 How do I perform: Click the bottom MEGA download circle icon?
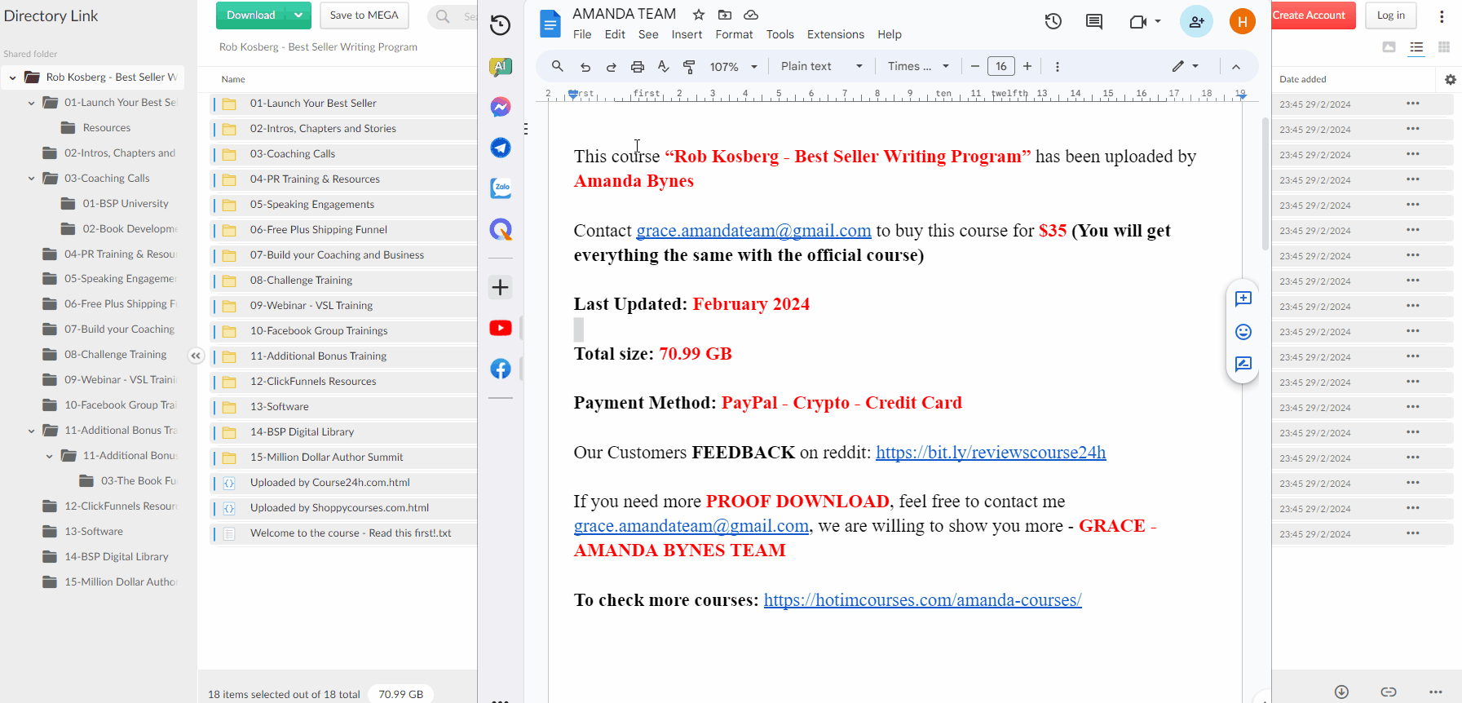point(1341,692)
